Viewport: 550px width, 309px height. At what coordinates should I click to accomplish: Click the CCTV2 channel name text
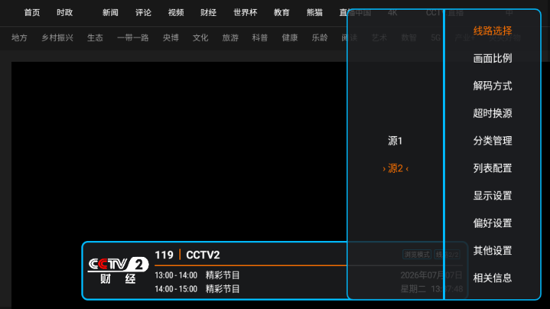pos(203,255)
